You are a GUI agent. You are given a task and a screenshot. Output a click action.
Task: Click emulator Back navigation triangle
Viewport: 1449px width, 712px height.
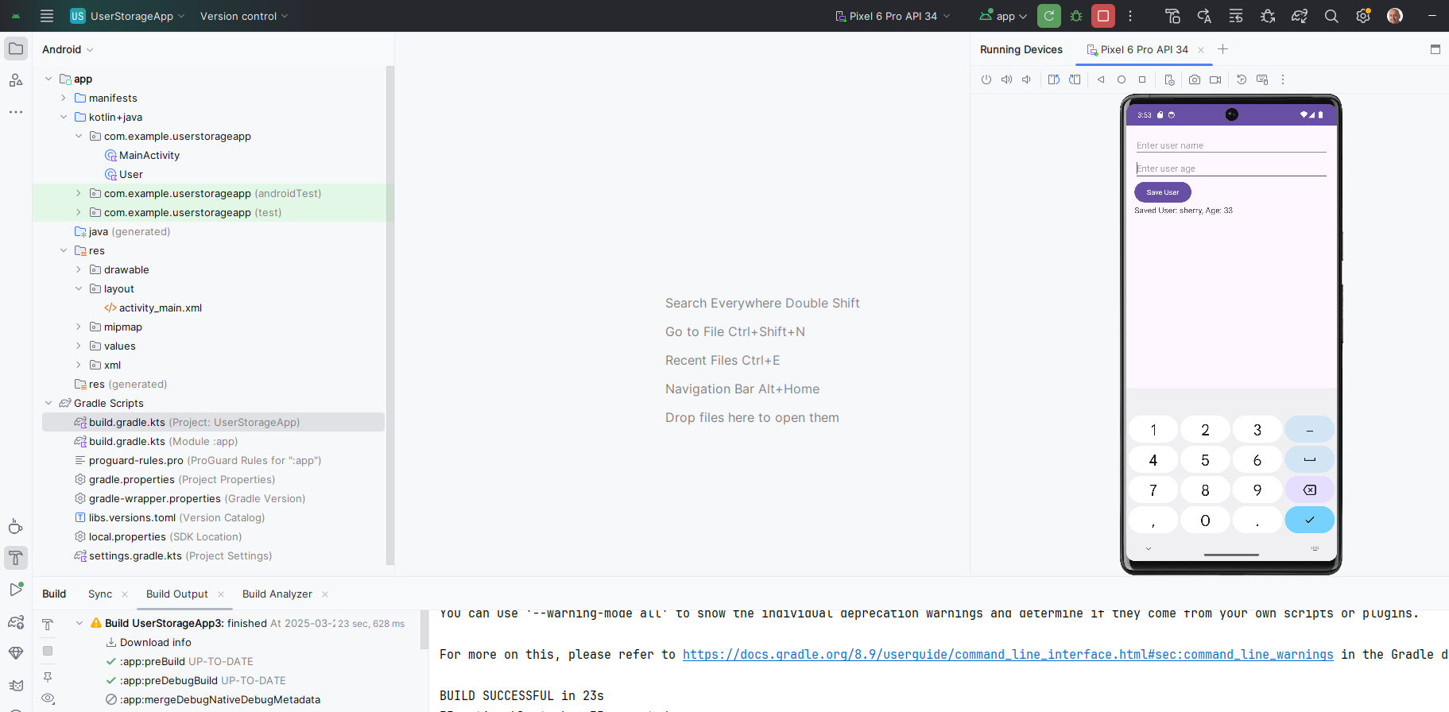[x=1101, y=79]
